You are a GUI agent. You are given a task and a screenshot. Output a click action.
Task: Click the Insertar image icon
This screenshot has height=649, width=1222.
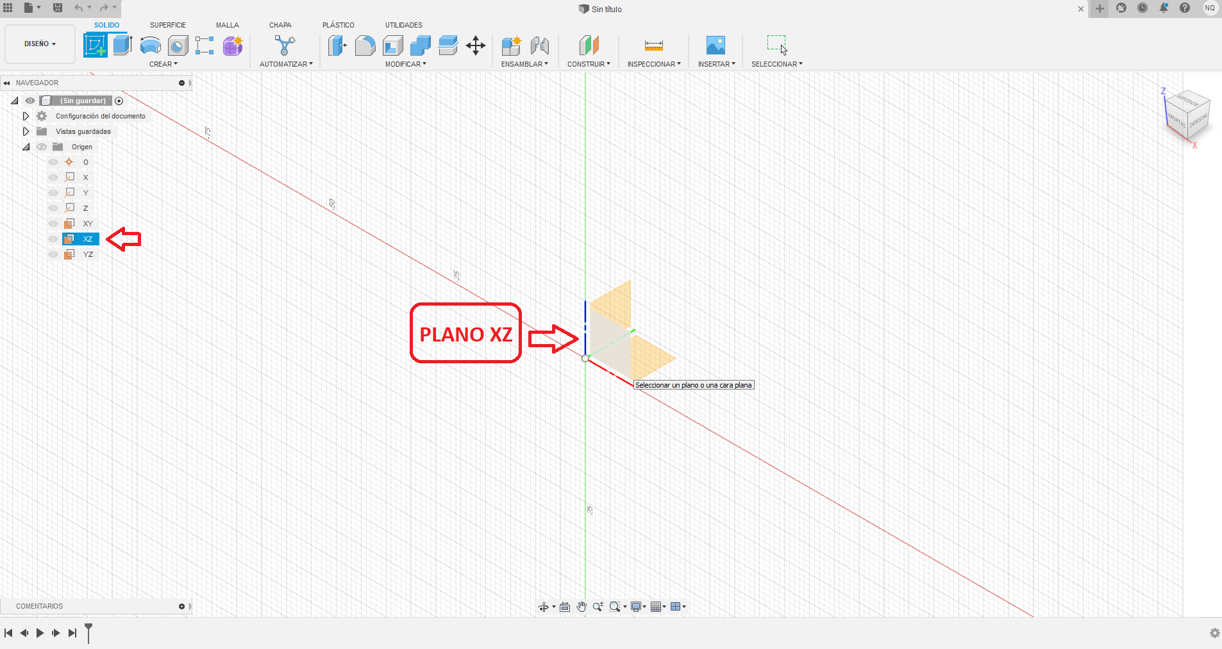pos(716,45)
